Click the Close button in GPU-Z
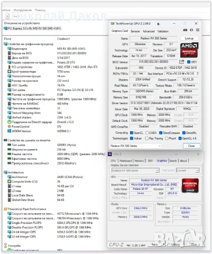 191,146
